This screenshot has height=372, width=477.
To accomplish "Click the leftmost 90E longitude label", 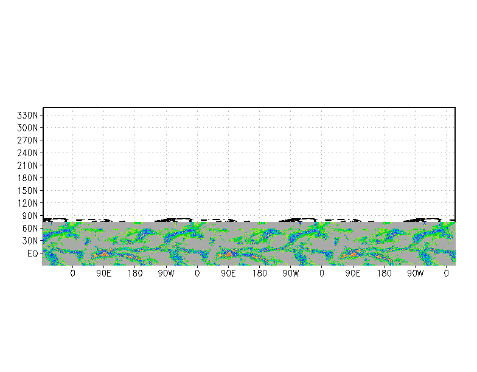I will point(103,274).
